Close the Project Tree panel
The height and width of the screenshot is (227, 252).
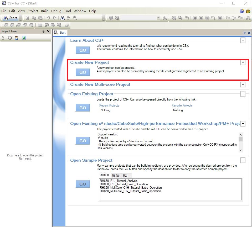point(48,31)
